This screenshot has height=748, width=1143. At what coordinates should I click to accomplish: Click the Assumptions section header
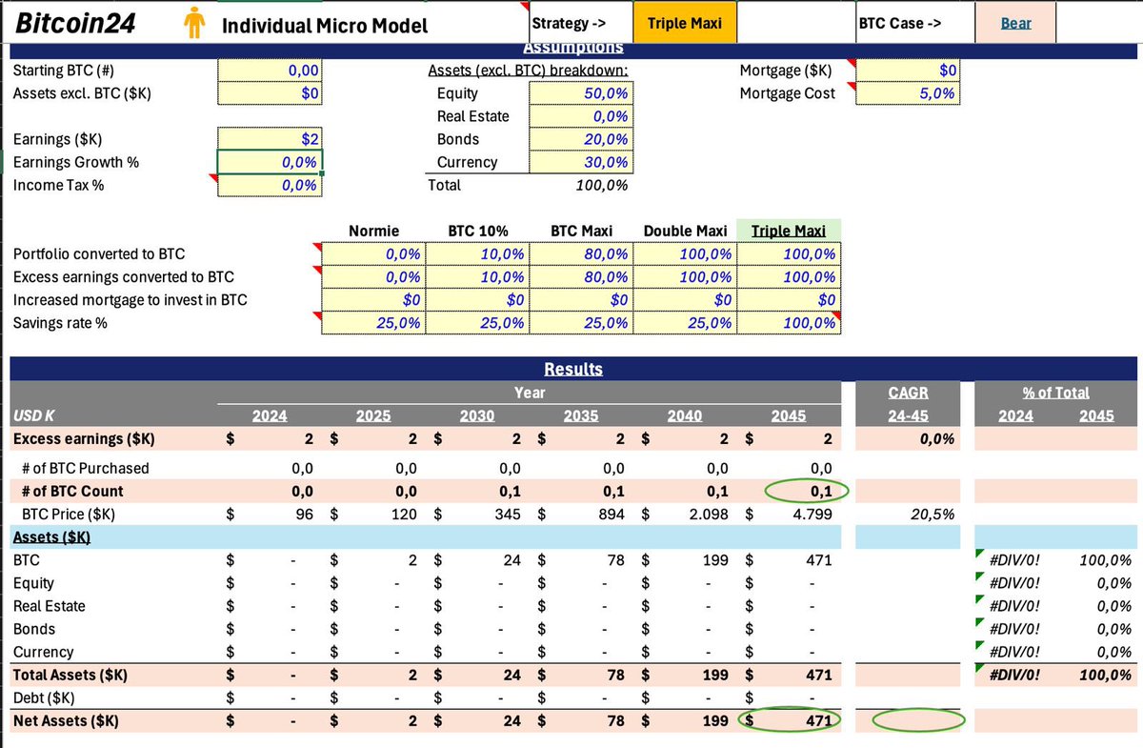pyautogui.click(x=573, y=48)
